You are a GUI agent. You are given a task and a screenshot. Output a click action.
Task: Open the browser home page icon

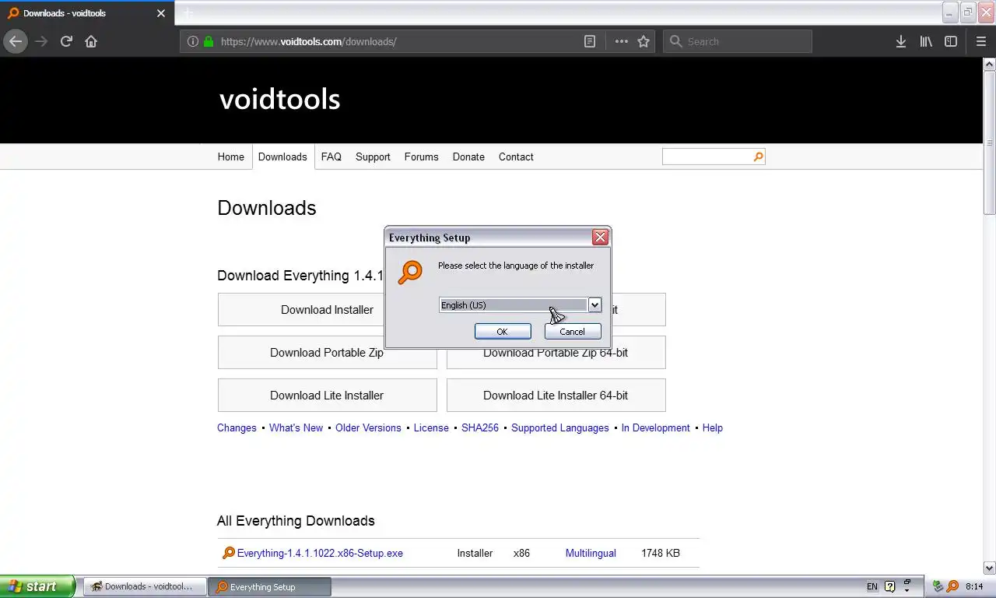[91, 41]
